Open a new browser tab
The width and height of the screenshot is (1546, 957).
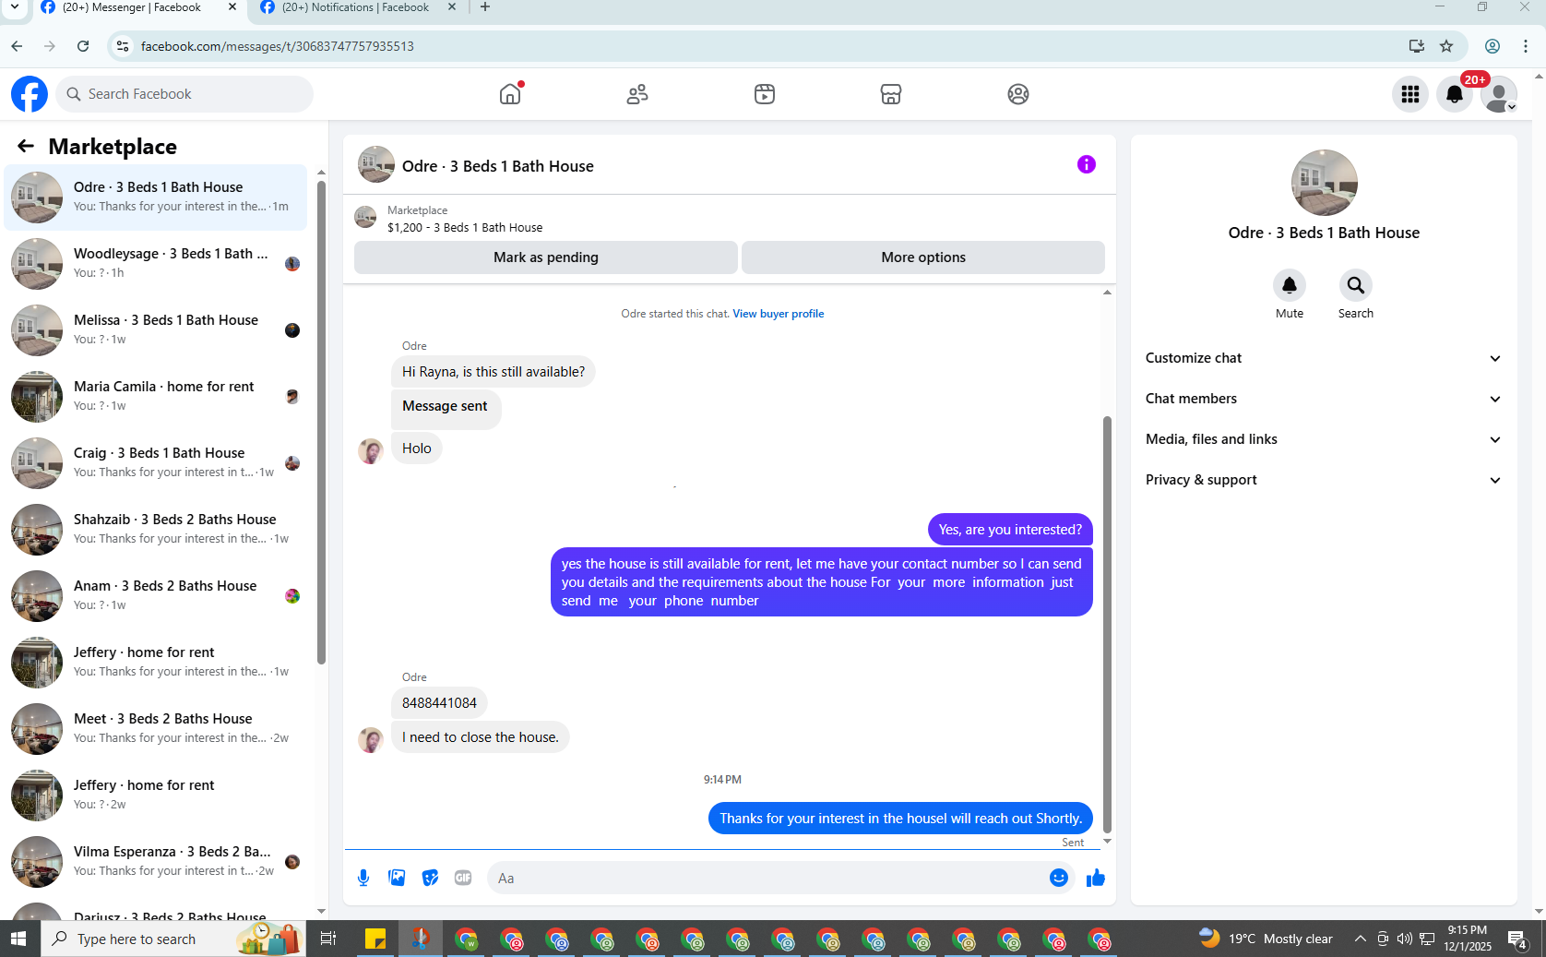click(x=485, y=7)
